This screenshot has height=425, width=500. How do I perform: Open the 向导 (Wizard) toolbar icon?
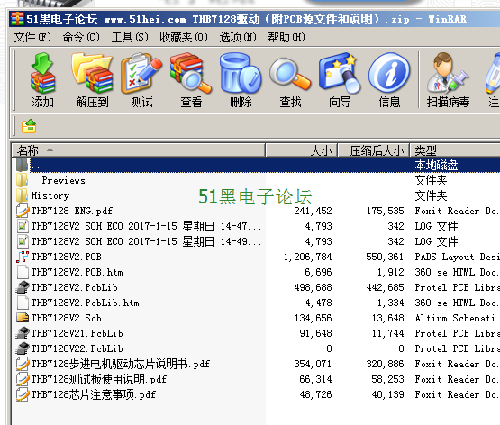(x=340, y=73)
